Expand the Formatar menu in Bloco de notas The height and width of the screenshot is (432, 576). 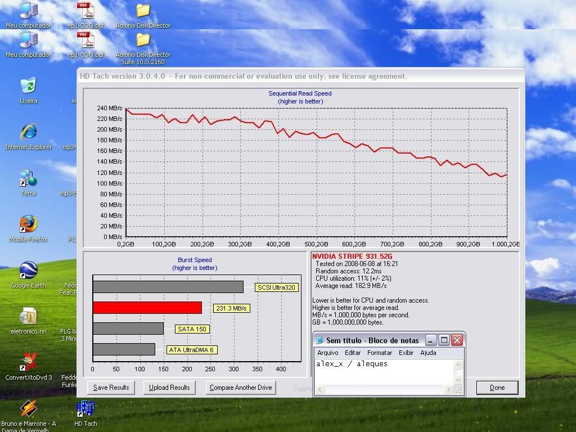tap(380, 353)
